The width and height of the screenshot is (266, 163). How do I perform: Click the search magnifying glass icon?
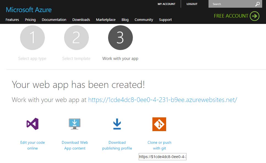point(257,4)
